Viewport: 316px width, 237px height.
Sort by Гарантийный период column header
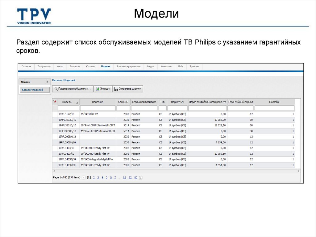pyautogui.click(x=240, y=102)
